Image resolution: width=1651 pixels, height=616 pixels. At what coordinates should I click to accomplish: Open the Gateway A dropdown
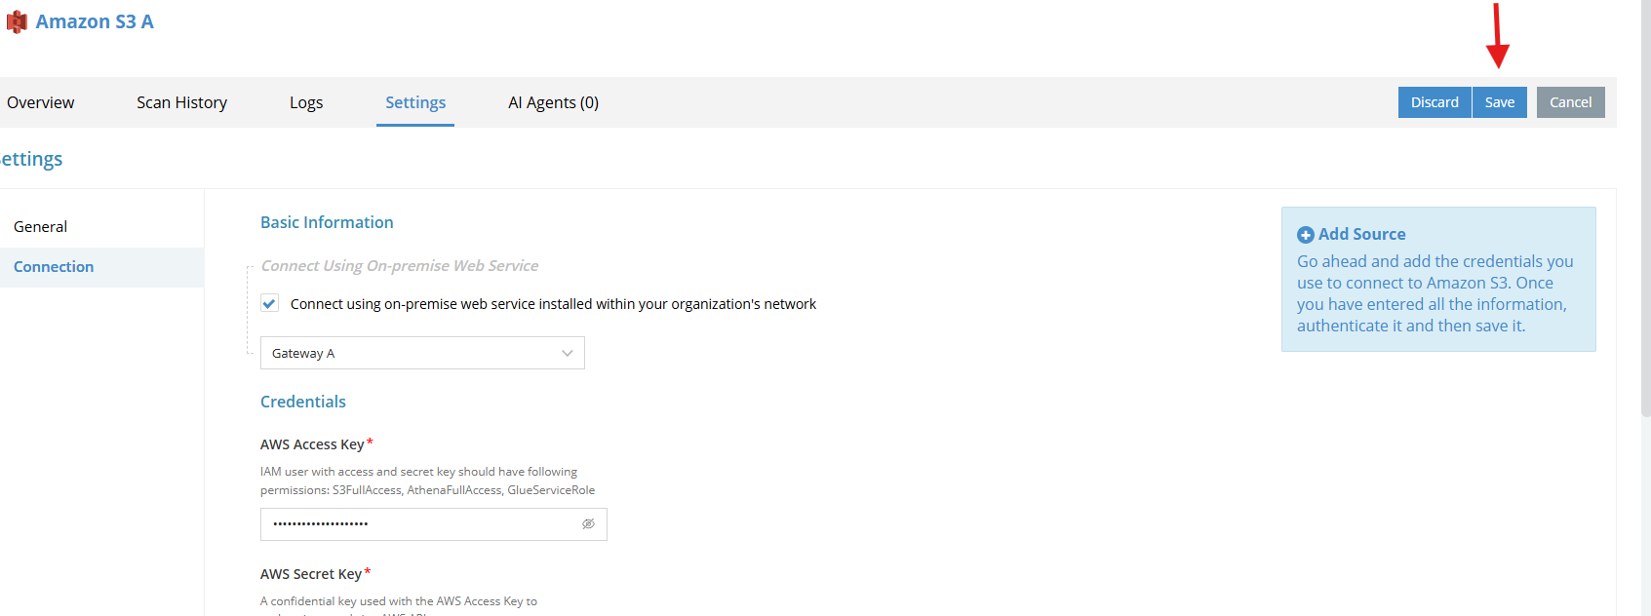[422, 353]
